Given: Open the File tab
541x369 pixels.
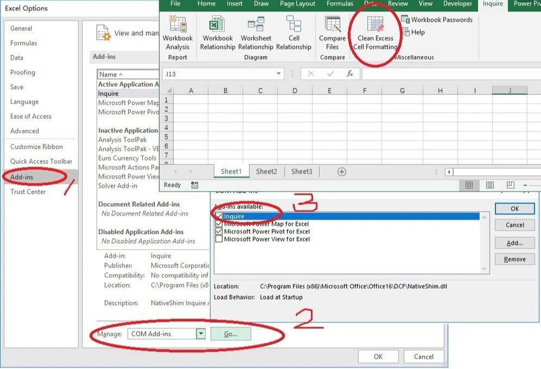Looking at the screenshot, I should coord(175,4).
